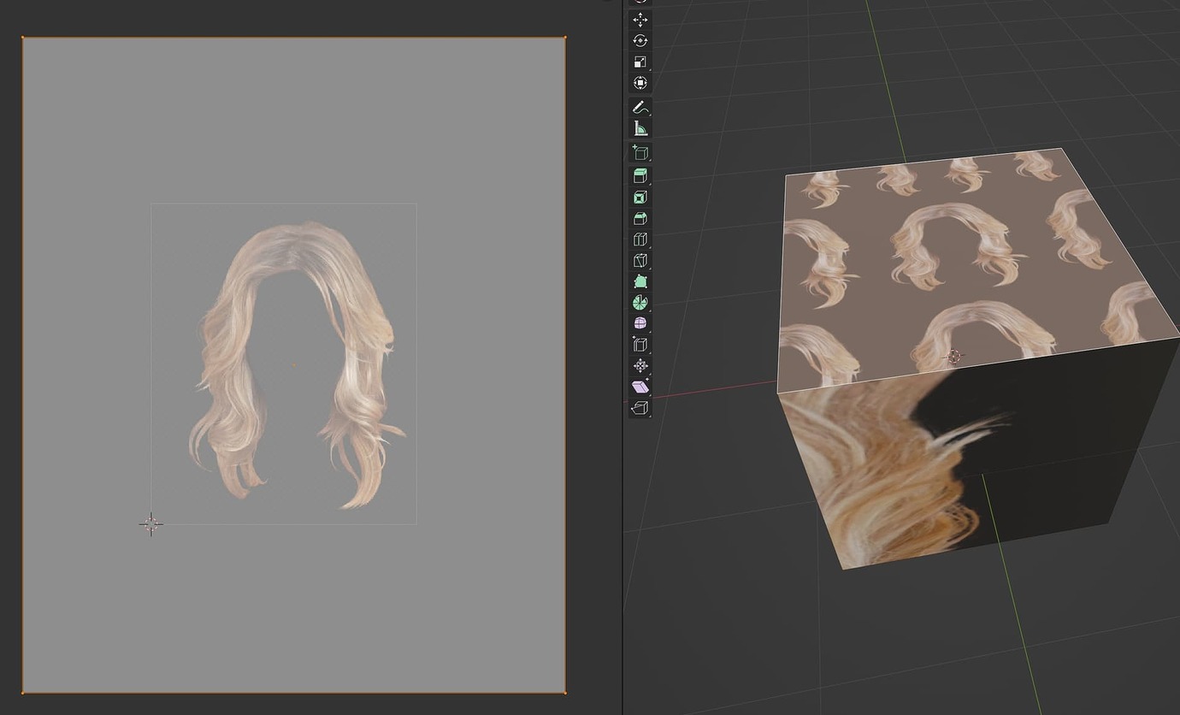1180x715 pixels.
Task: Select the Loop Cut tool
Action: click(640, 239)
